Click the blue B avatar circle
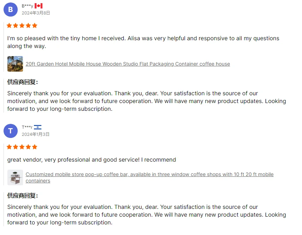302x235 pixels. coord(11,10)
